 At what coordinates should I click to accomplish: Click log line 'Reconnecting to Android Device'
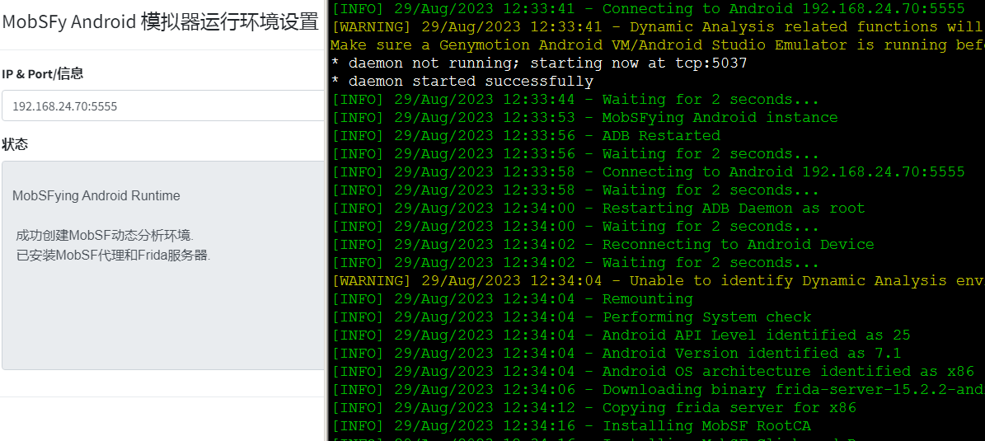pyautogui.click(x=603, y=244)
